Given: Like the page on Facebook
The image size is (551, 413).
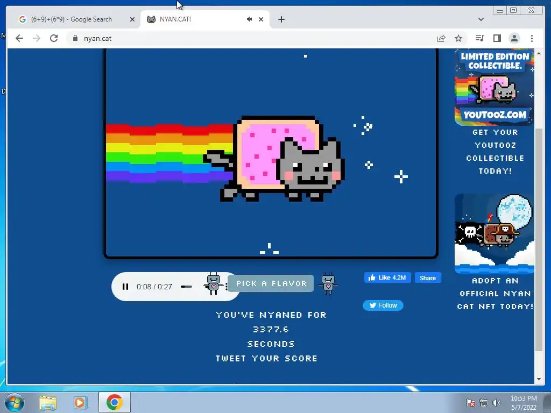Looking at the screenshot, I should [x=387, y=278].
